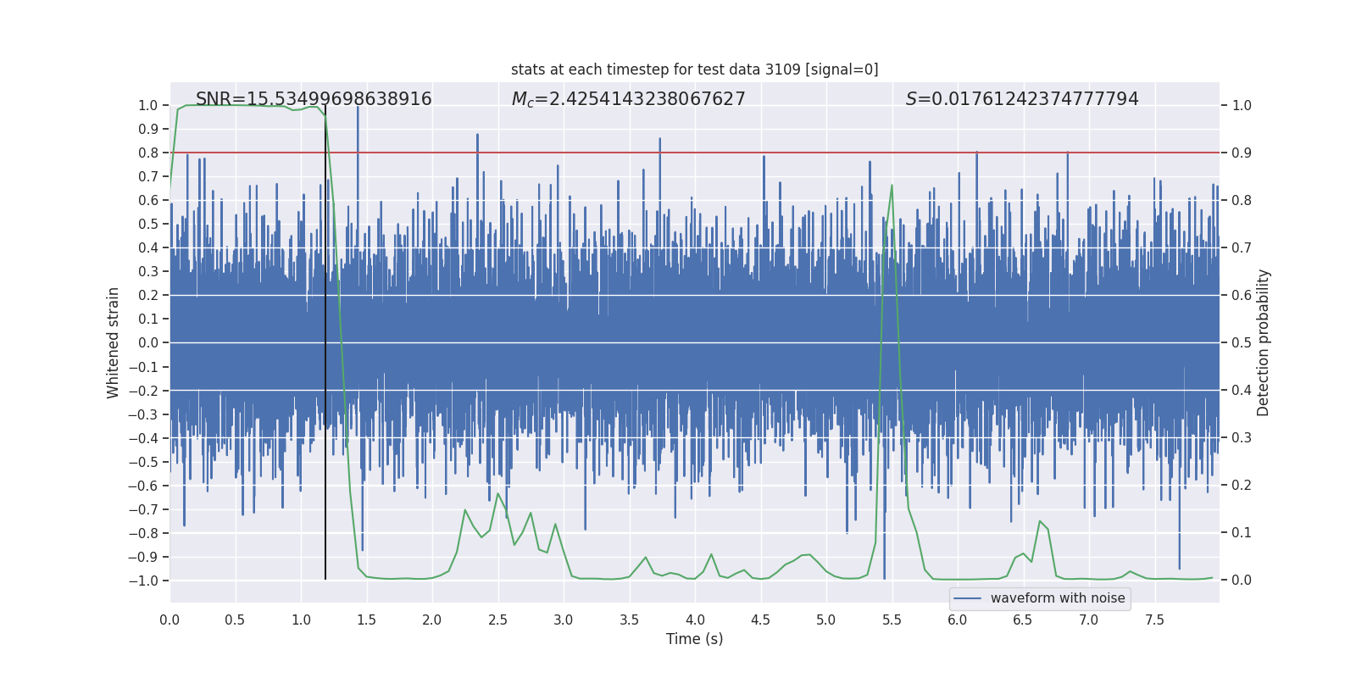
Task: Pick the −0.4 strain tick label
Action: point(143,438)
